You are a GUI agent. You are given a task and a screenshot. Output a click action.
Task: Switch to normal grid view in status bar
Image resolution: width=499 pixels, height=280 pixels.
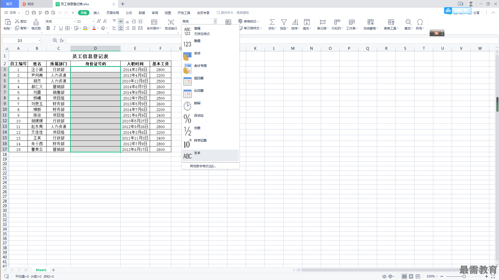point(404,276)
